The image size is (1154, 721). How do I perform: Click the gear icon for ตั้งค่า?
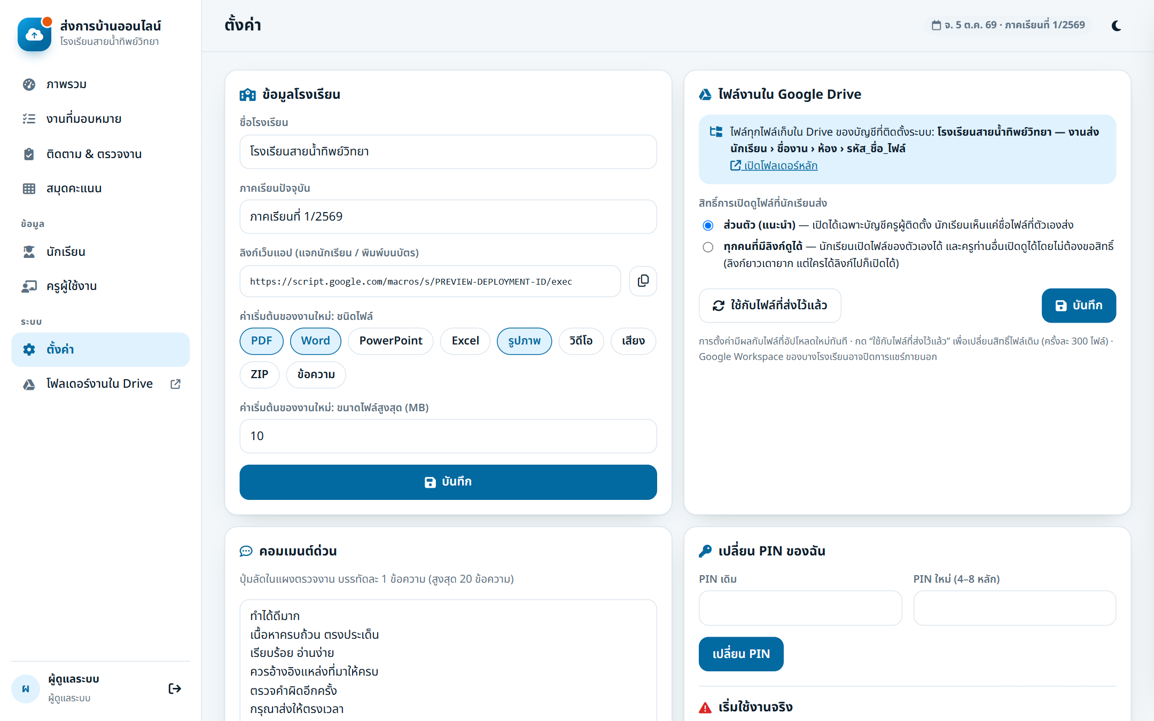point(29,349)
